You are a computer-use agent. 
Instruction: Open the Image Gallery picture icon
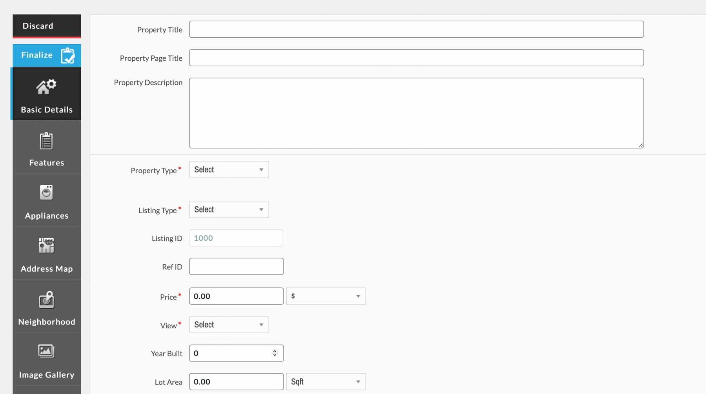tap(46, 351)
